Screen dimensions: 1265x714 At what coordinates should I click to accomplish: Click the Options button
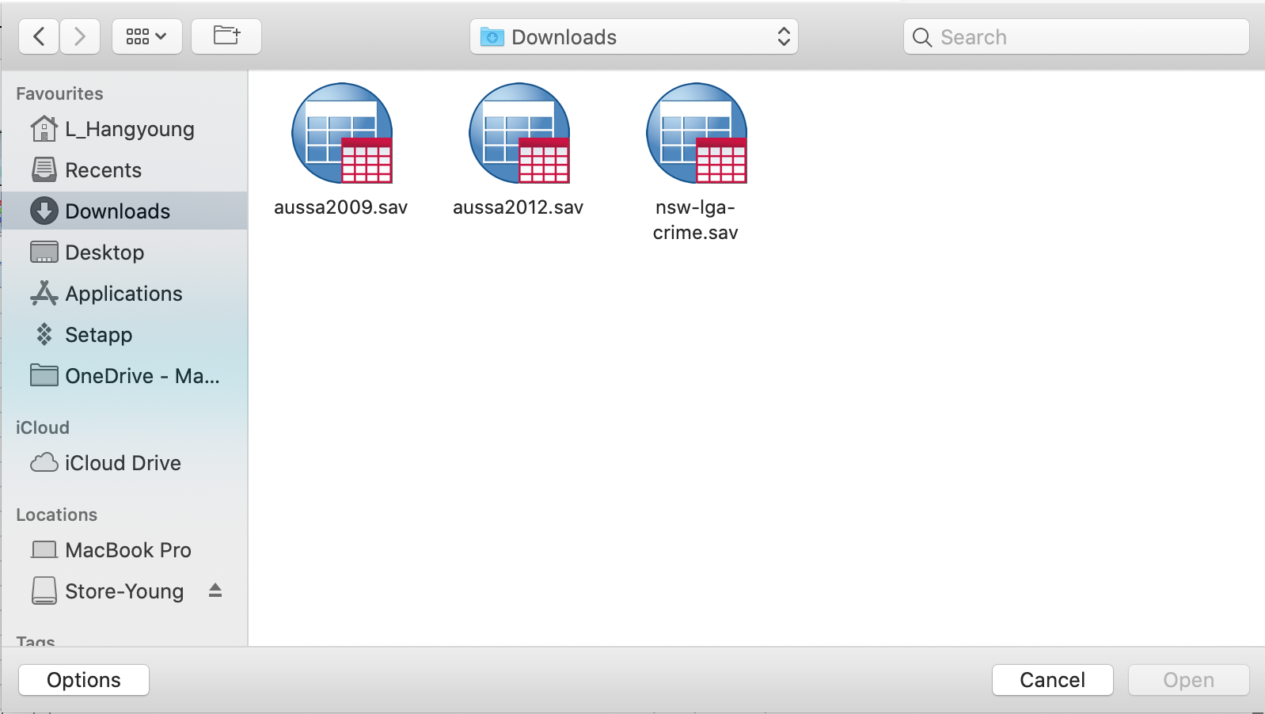coord(84,680)
